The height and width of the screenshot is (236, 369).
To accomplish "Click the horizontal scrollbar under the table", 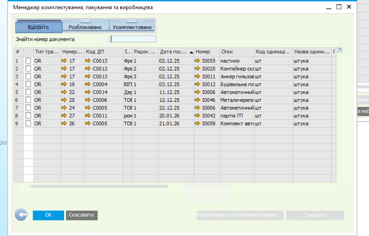I will [99, 187].
